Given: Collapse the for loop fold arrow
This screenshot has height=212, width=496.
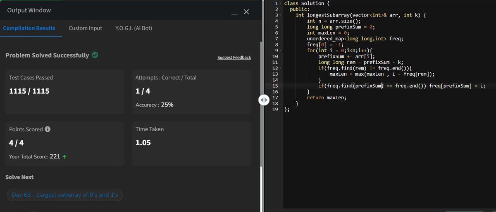Looking at the screenshot, I should click(x=280, y=50).
